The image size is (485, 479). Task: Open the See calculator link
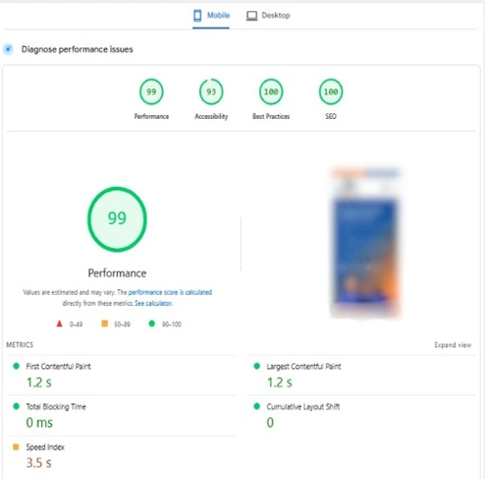coord(153,303)
